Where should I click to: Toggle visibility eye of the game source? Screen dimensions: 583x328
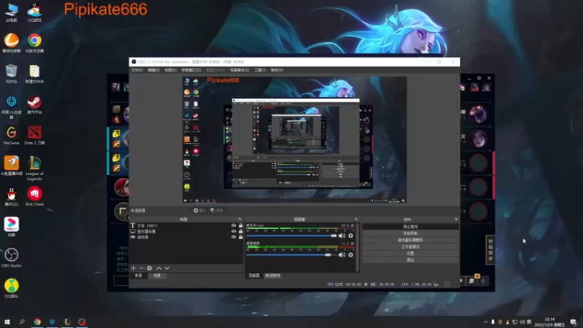pos(233,237)
